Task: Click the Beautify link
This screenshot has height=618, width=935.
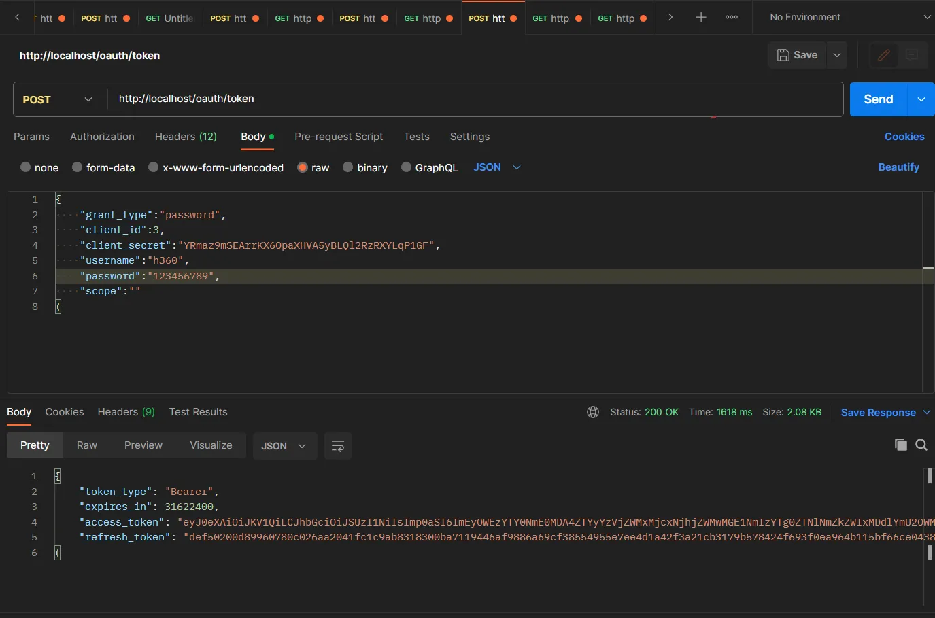Action: [x=898, y=167]
